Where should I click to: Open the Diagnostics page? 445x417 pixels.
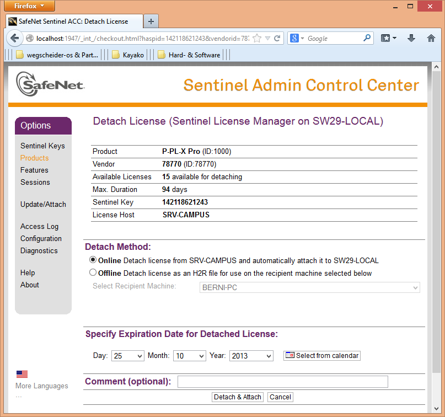39,250
